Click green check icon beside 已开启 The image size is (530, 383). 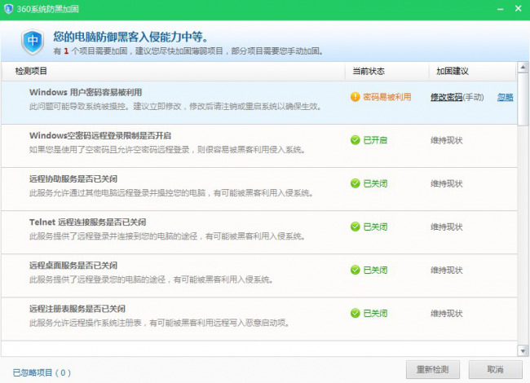point(355,140)
